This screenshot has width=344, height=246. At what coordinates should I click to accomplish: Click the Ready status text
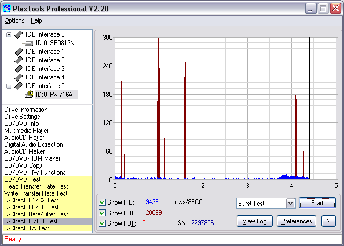pos(13,239)
